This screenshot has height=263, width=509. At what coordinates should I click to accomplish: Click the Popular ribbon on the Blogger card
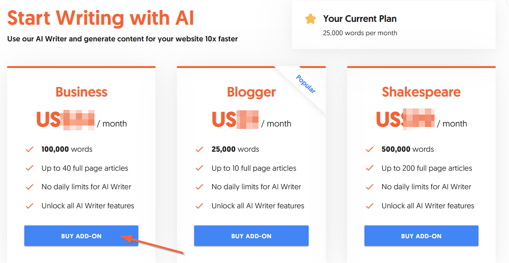coord(306,84)
